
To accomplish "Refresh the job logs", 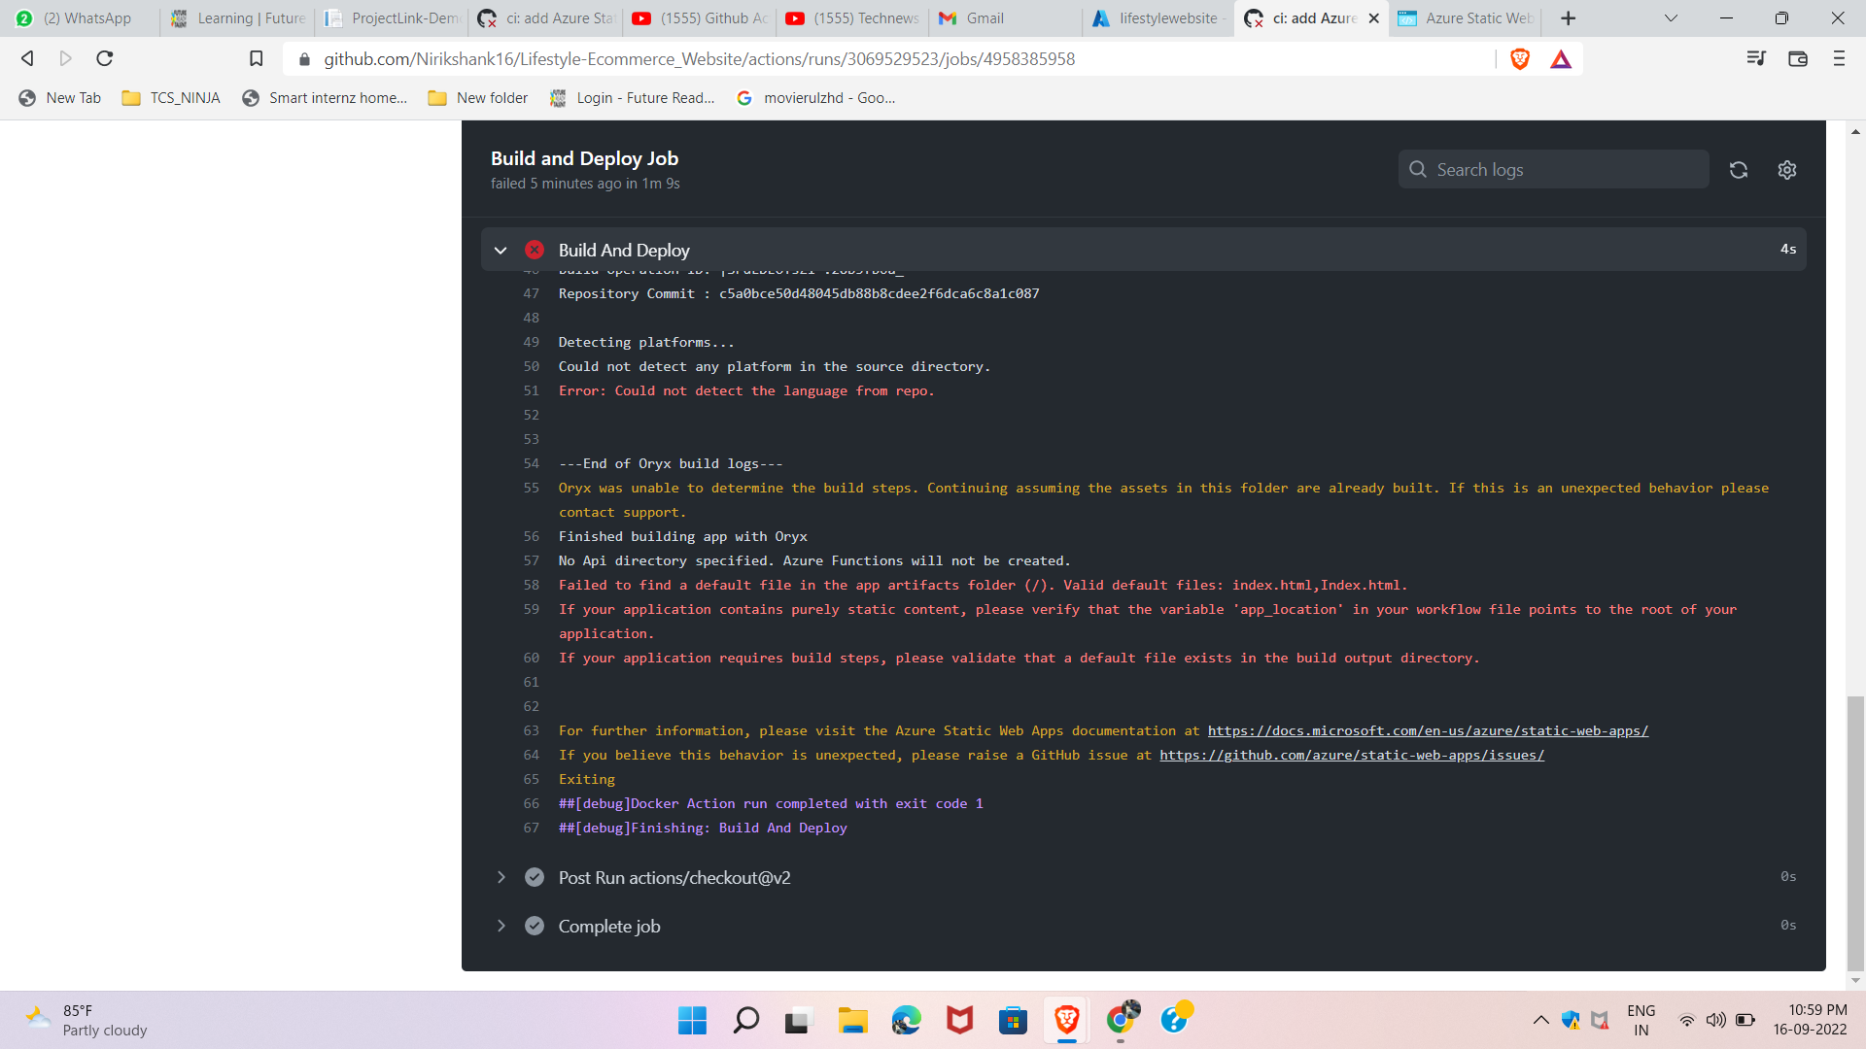I will [1739, 169].
